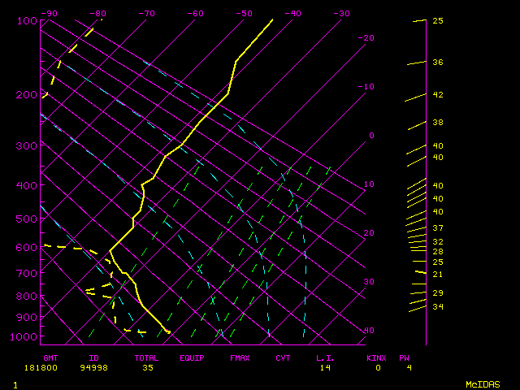520x390 pixels.
Task: Select the wind speed label 34
Action: tap(437, 306)
